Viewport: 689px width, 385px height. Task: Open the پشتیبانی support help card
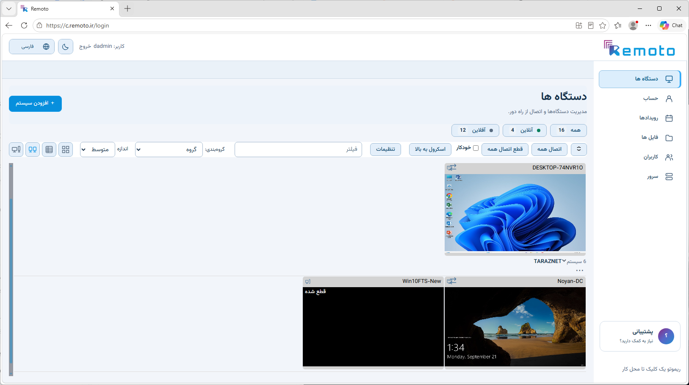pyautogui.click(x=640, y=336)
